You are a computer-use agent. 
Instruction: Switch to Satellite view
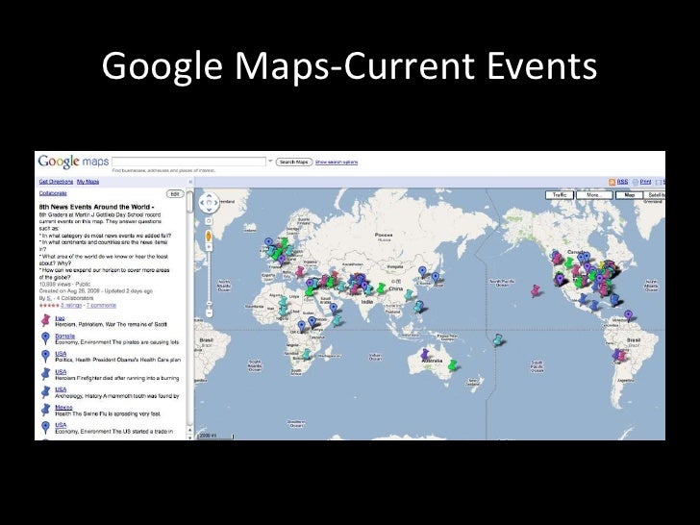click(x=655, y=195)
